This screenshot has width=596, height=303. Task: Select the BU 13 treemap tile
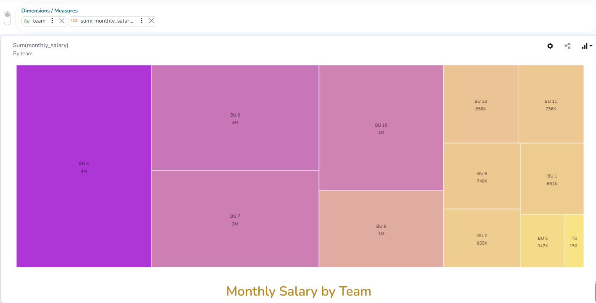tap(481, 104)
